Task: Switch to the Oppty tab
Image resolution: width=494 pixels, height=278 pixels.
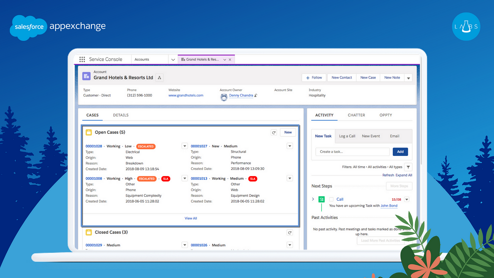Action: click(386, 115)
